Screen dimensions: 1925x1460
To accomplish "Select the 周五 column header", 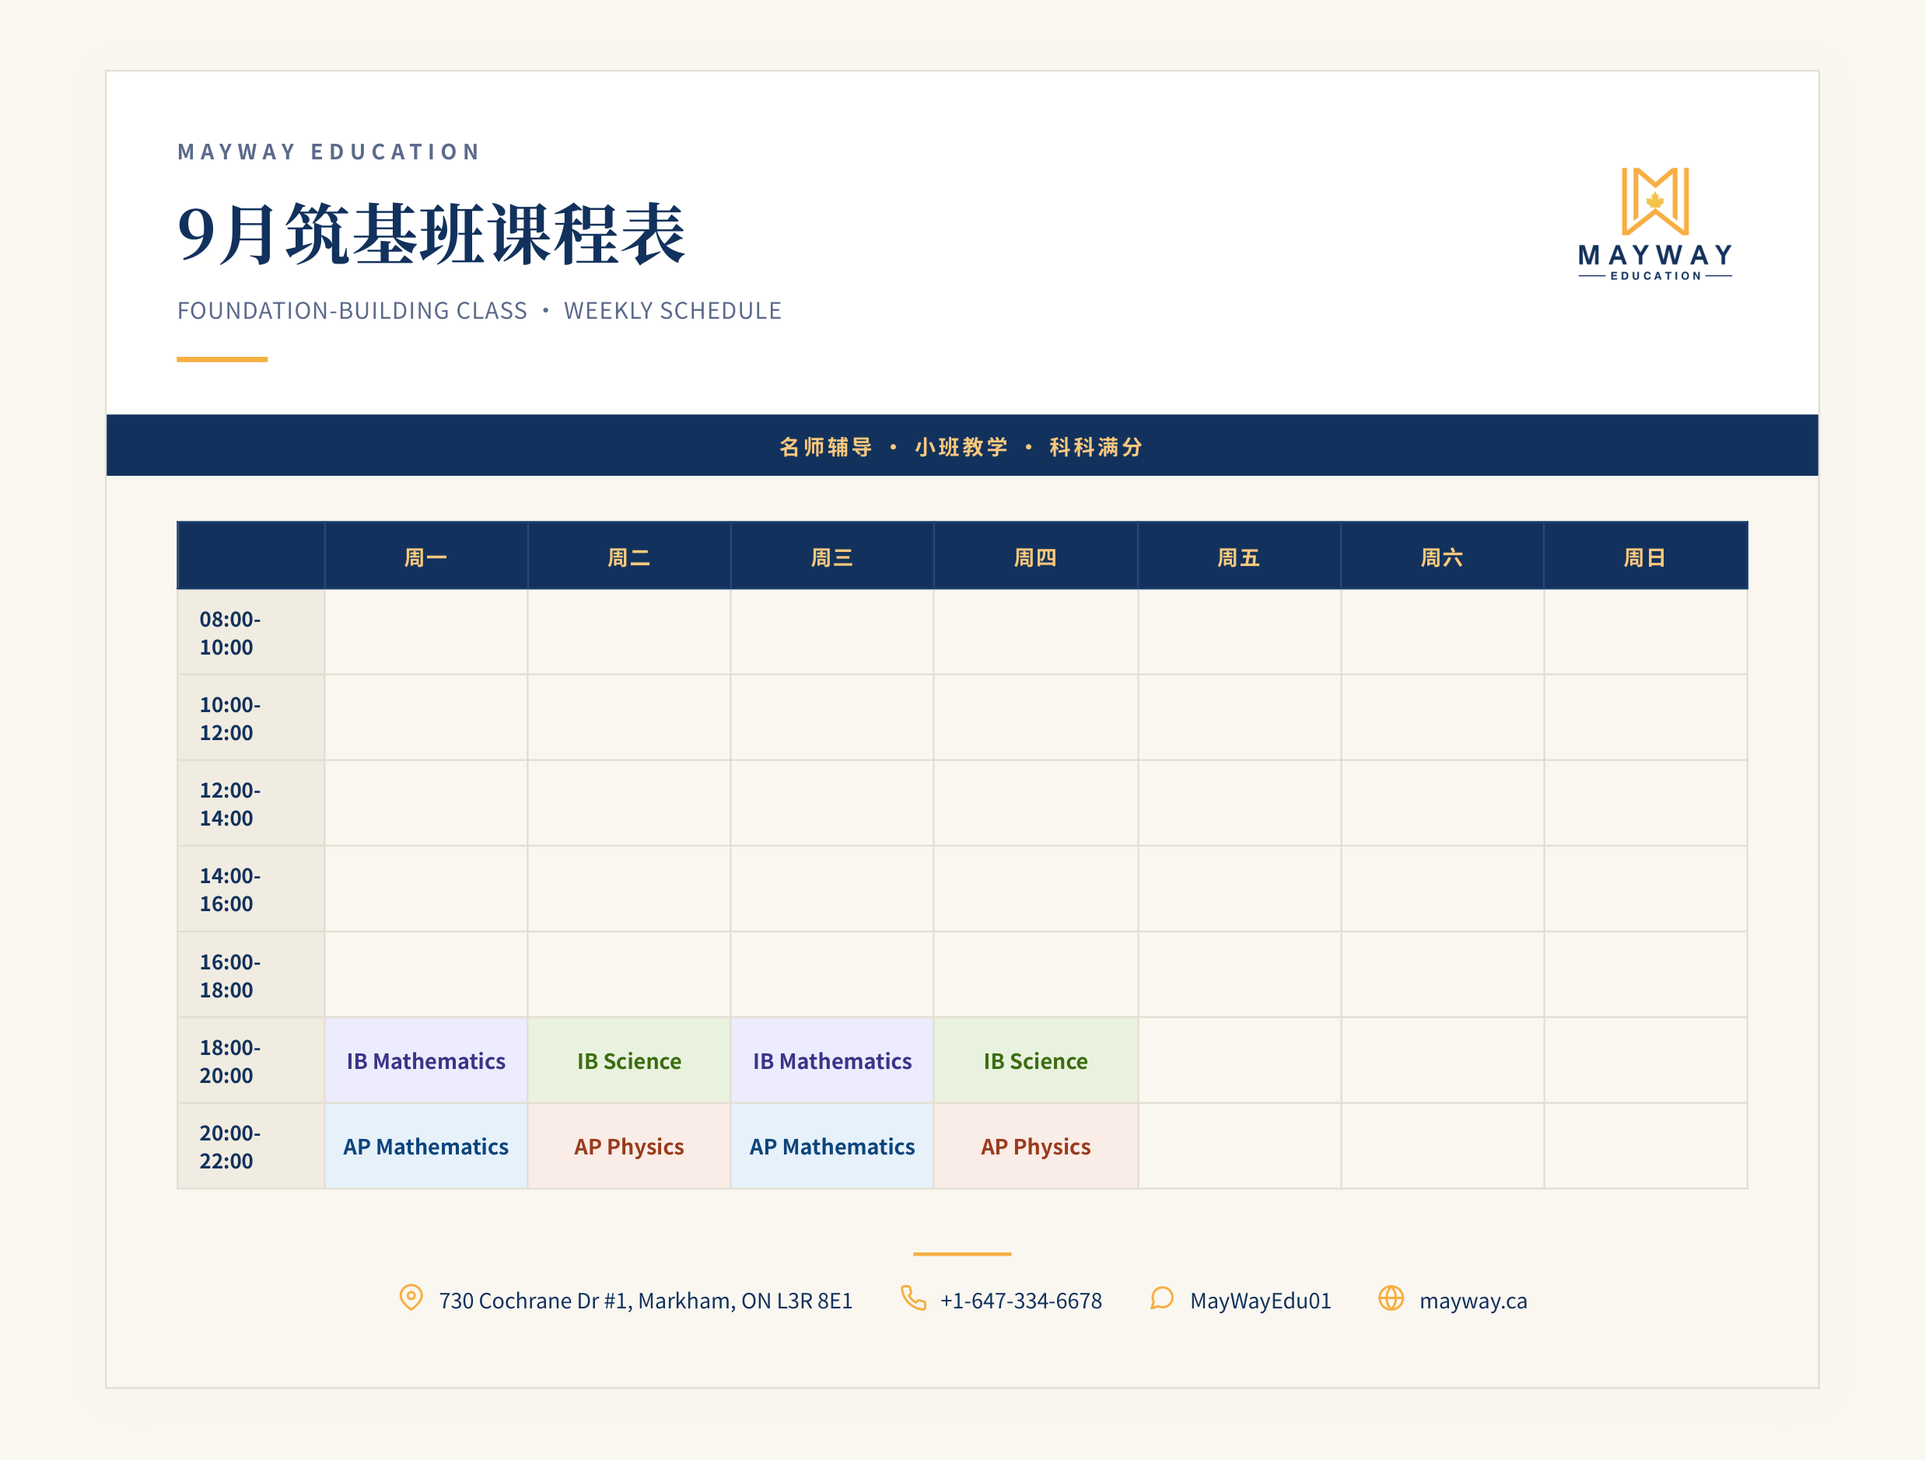I will pyautogui.click(x=1239, y=557).
